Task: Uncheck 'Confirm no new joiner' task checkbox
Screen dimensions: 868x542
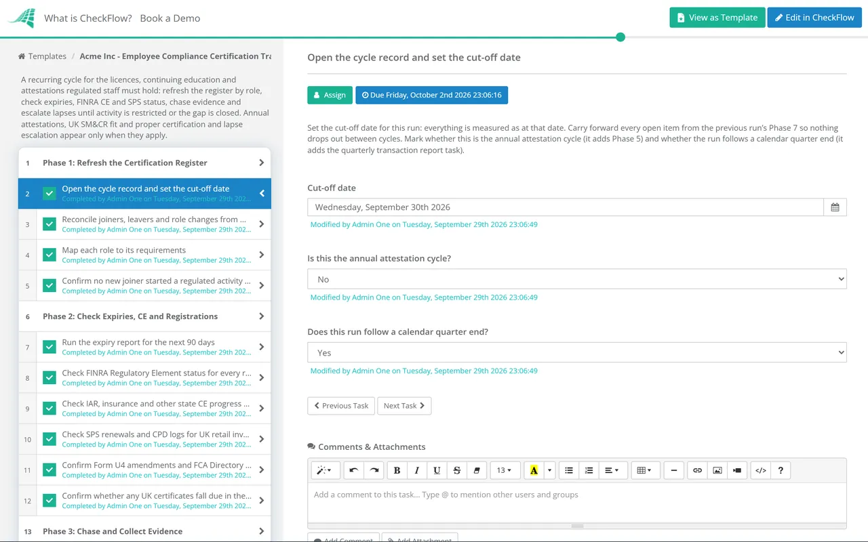Action: click(50, 285)
